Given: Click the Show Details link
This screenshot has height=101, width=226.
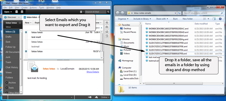Looking at the screenshot, I should click(93, 72).
